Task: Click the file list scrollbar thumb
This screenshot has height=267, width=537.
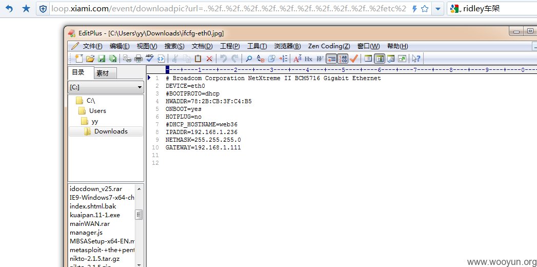Action: (138, 215)
